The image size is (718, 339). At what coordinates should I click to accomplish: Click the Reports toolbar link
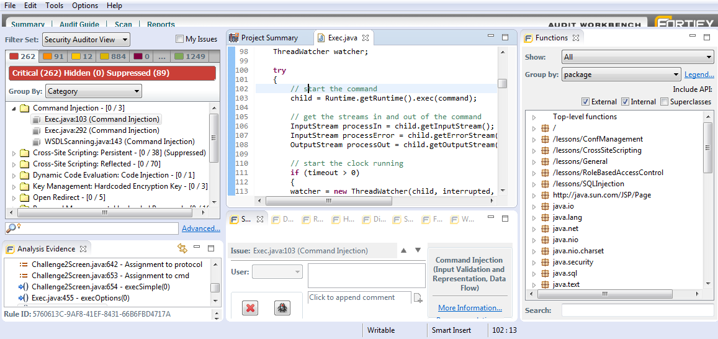tap(161, 25)
